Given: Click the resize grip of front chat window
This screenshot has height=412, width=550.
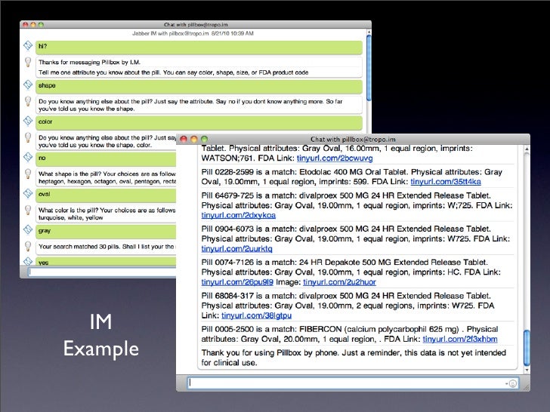Looking at the screenshot, I should point(526,388).
